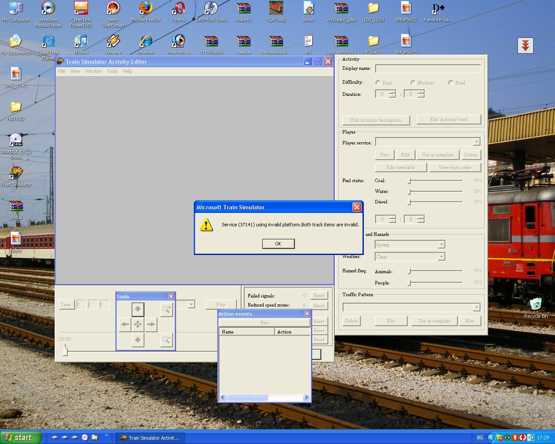The height and width of the screenshot is (444, 555).
Task: Open the dropdown left of Play button
Action: tap(191, 305)
